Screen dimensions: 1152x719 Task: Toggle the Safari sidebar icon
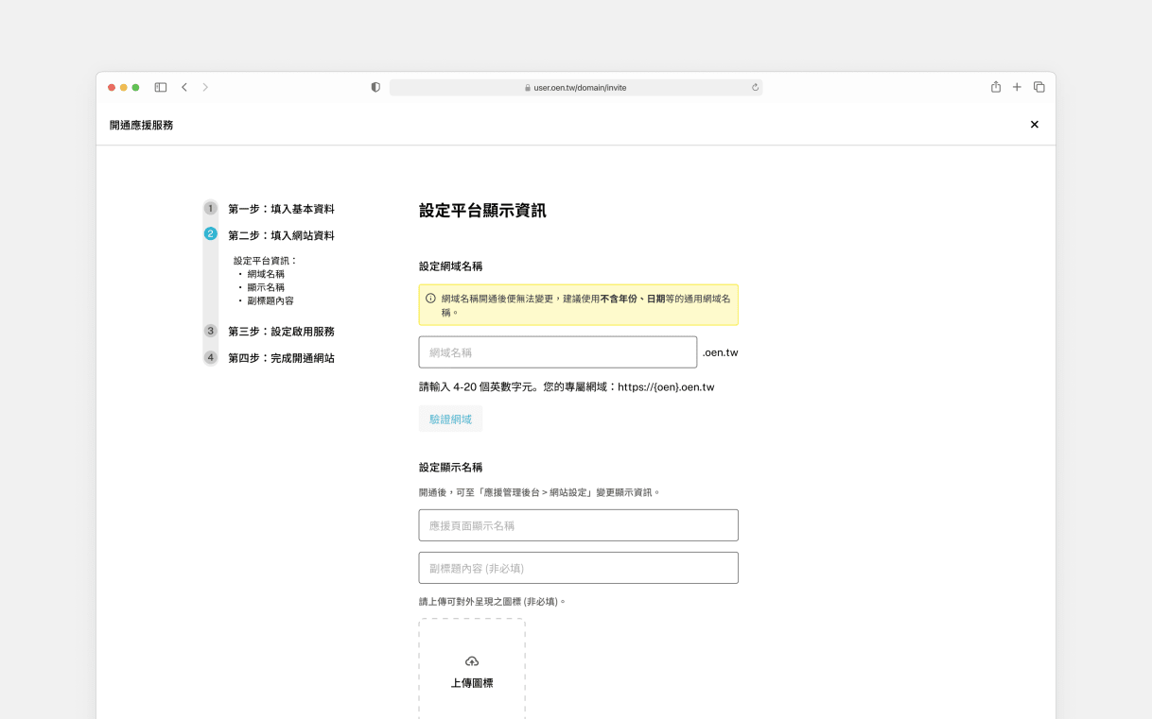[161, 87]
